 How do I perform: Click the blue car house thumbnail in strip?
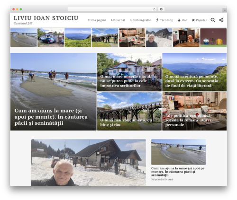pyautogui.click(x=51, y=38)
